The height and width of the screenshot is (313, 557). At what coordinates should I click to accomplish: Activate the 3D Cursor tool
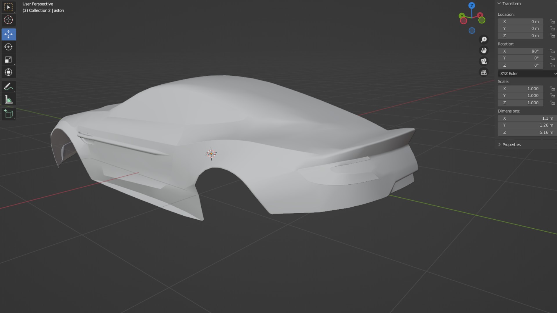[x=8, y=20]
